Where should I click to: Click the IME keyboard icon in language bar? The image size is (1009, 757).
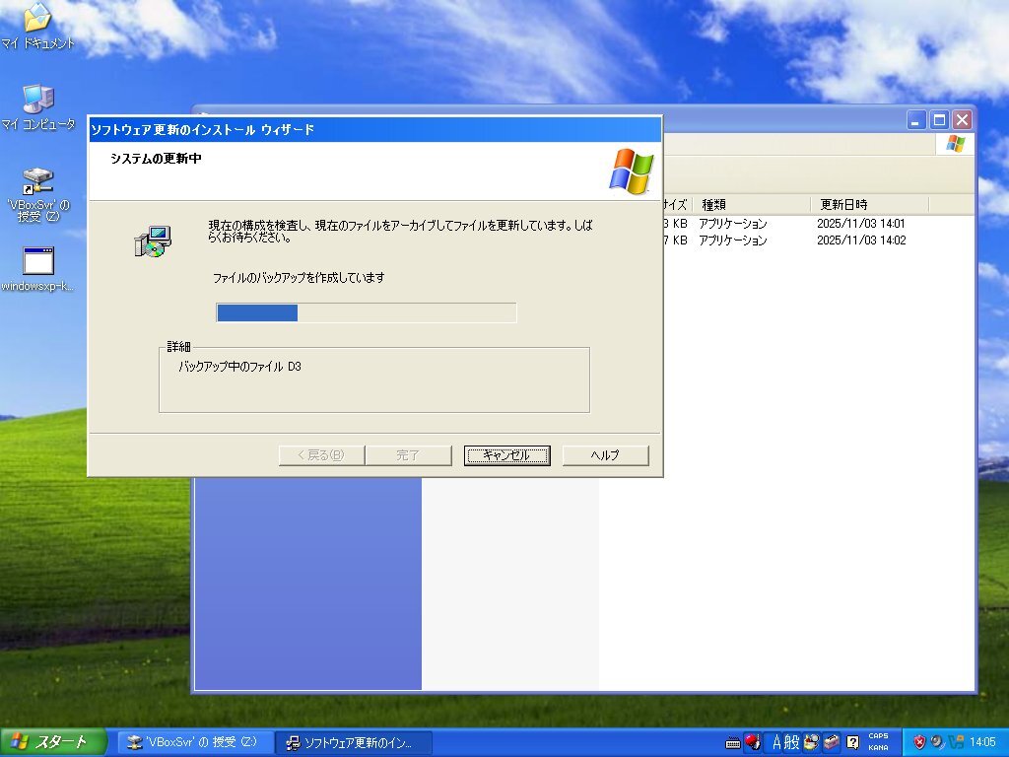(x=733, y=743)
